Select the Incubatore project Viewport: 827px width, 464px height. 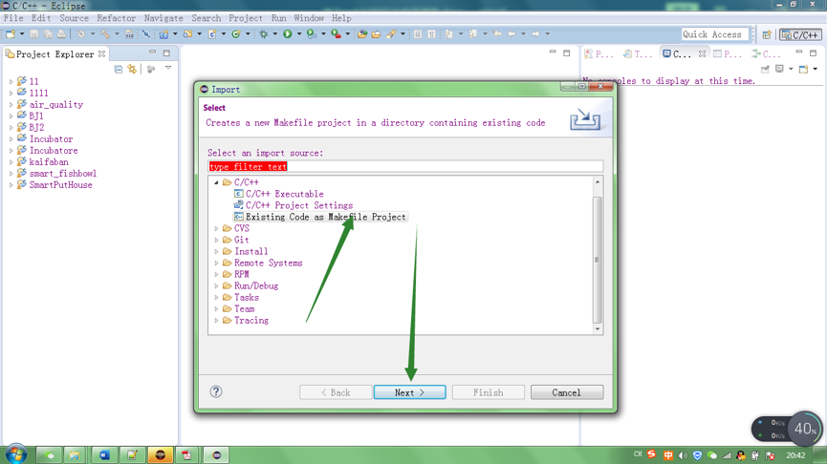[48, 151]
